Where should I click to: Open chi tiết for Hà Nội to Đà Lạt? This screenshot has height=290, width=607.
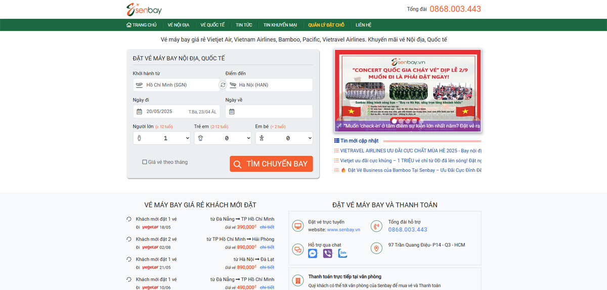(267, 268)
